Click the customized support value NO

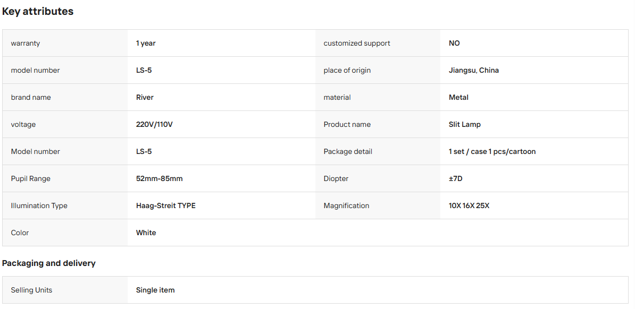tap(454, 44)
